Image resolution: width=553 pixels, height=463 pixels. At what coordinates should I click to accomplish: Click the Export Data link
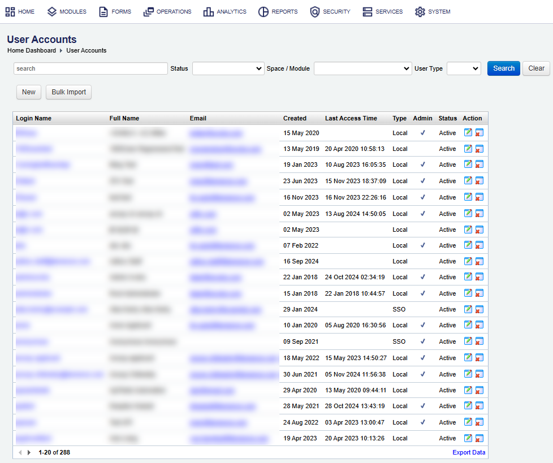click(468, 452)
